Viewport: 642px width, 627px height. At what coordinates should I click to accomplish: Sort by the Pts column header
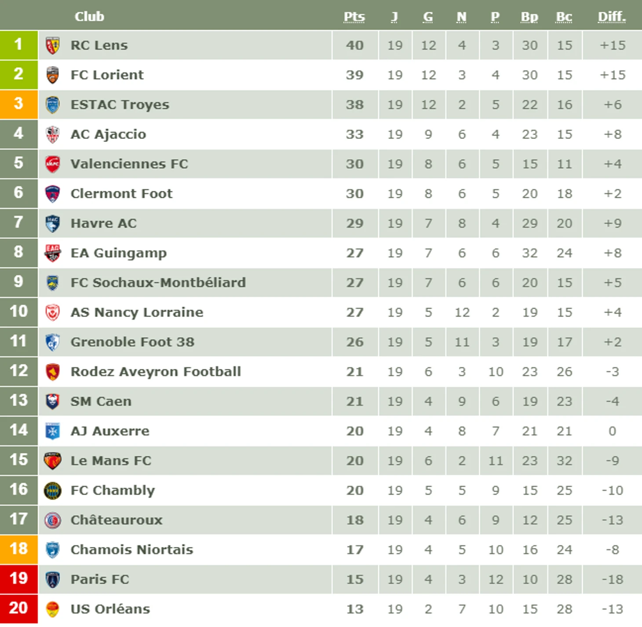coord(354,17)
